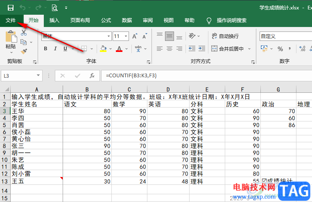Expand the Borders dropdown arrow
This screenshot has width=312, height=202.
click(92, 49)
